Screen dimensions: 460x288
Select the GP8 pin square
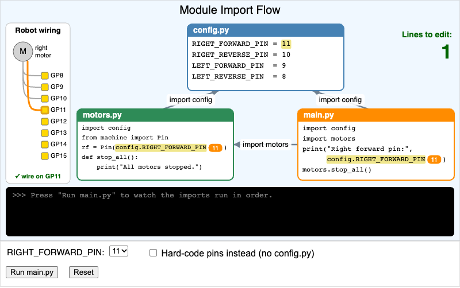coord(45,76)
